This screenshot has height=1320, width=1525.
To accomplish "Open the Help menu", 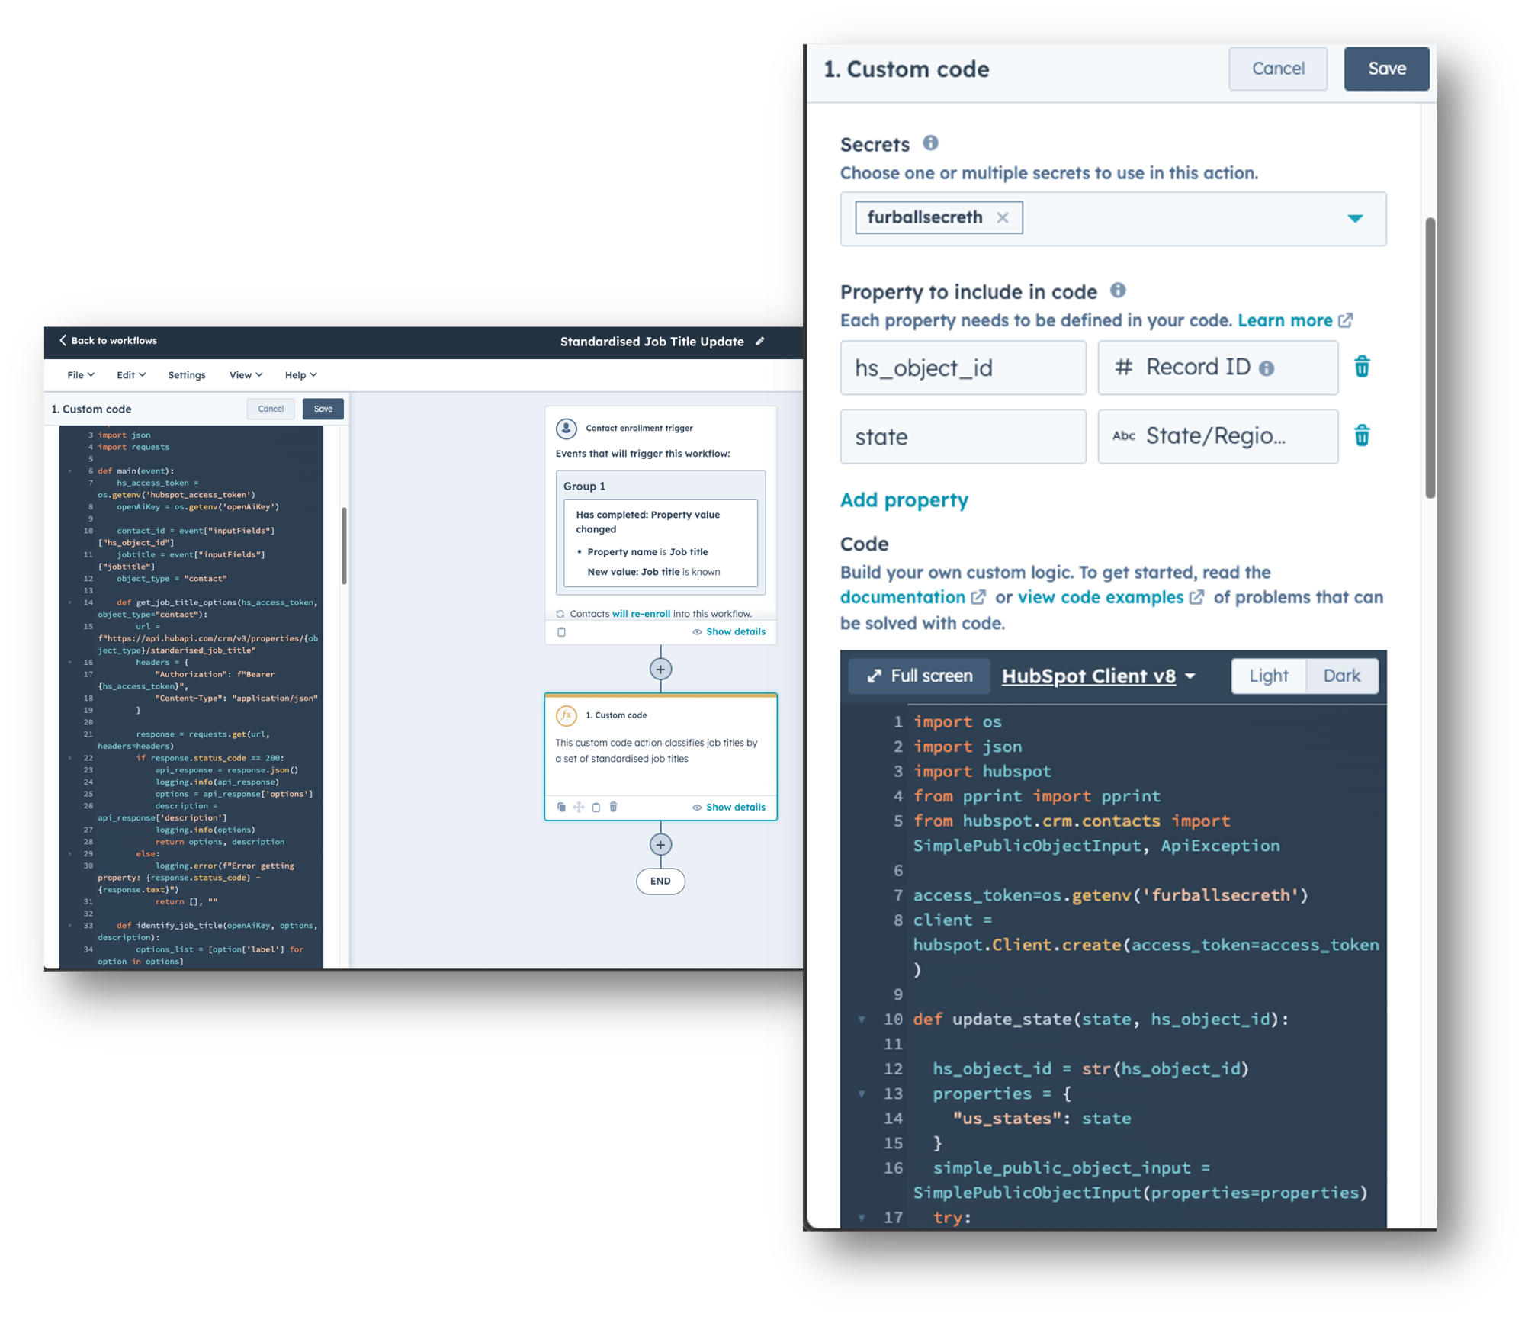I will pos(300,374).
